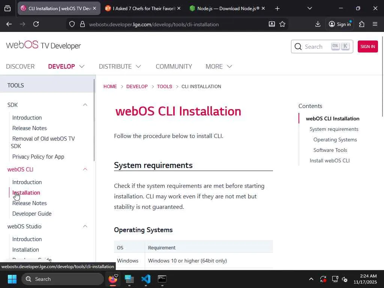Close the Node.js download tab

click(263, 8)
